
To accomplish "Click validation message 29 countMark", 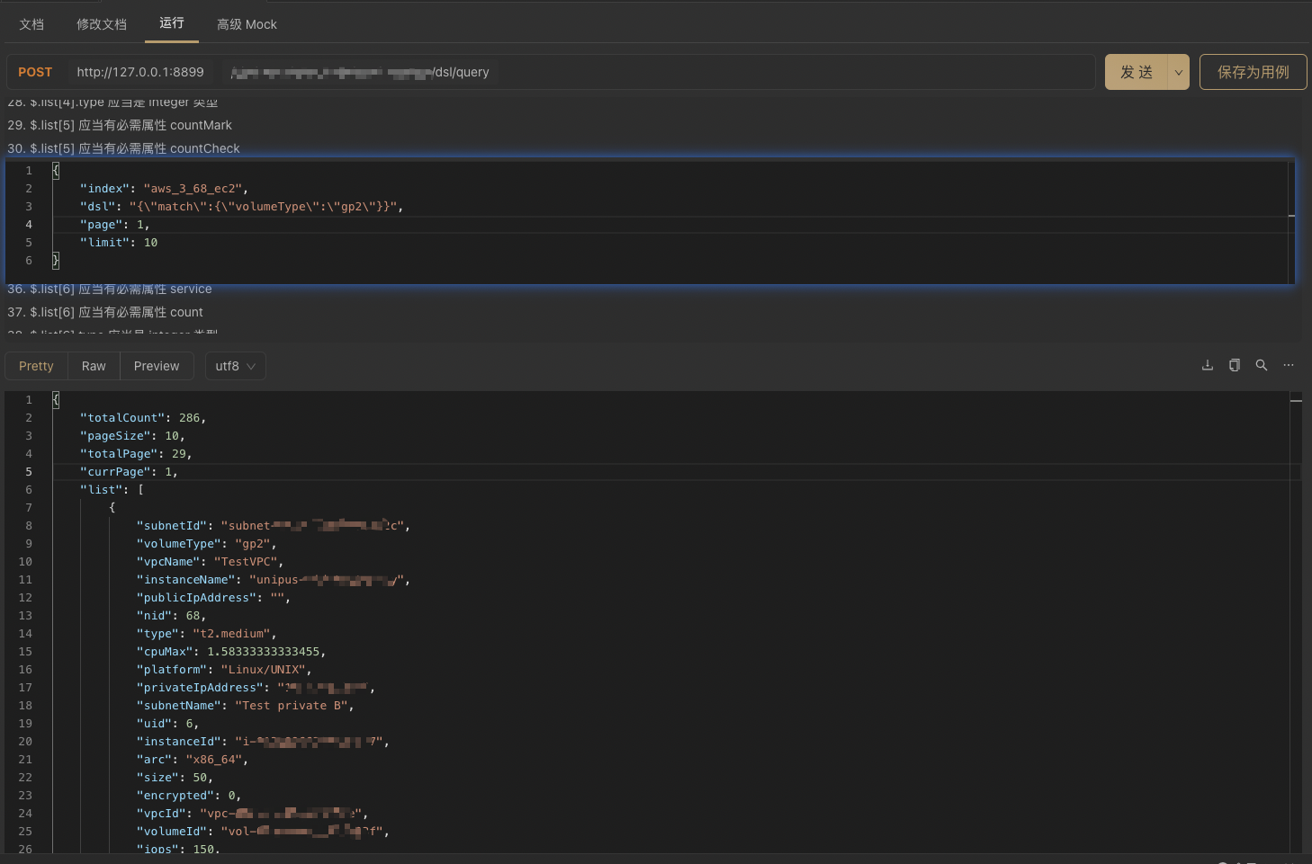I will point(120,125).
